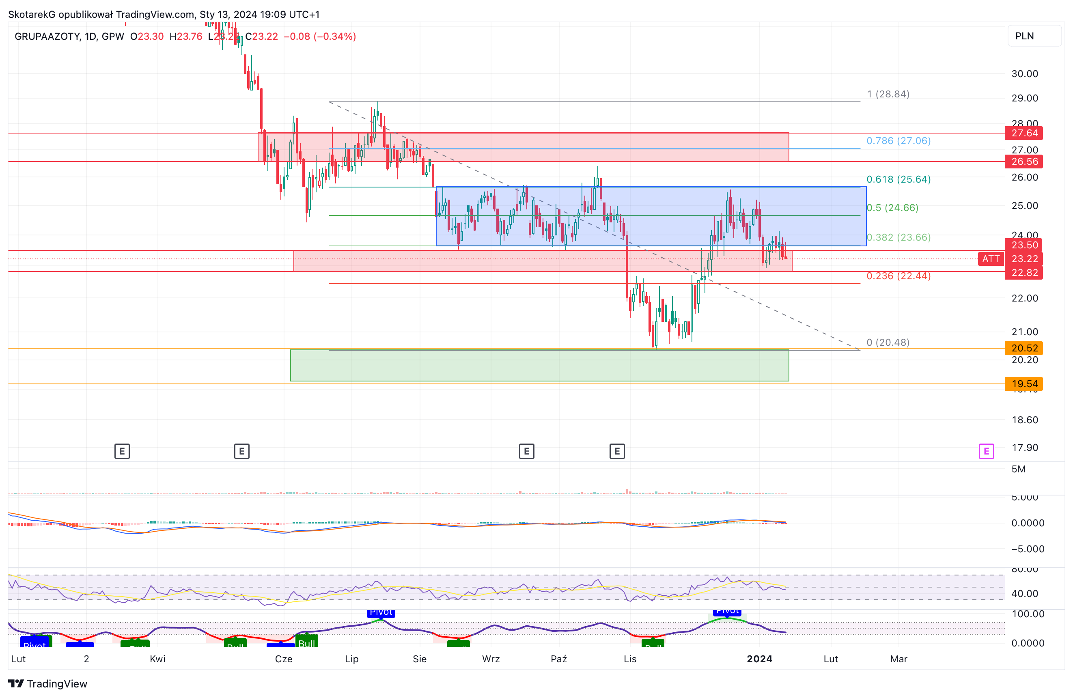Click the close value C23.22

coord(261,36)
